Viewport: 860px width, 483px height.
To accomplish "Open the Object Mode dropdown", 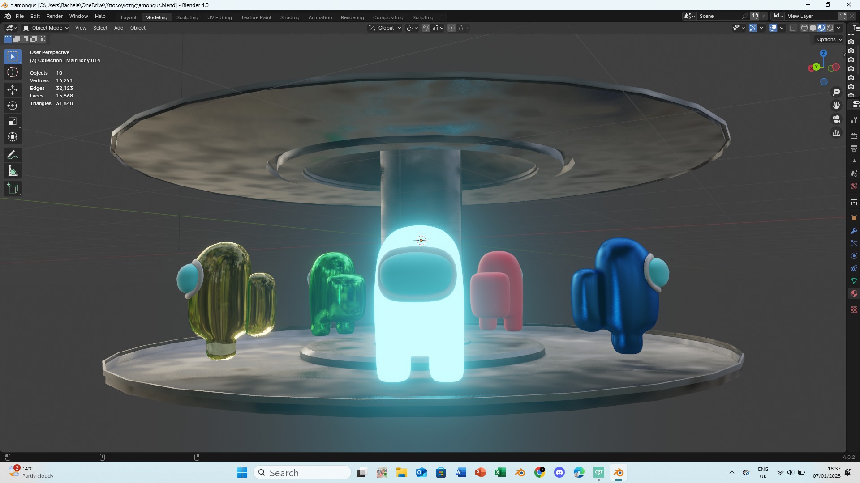I will pyautogui.click(x=46, y=28).
